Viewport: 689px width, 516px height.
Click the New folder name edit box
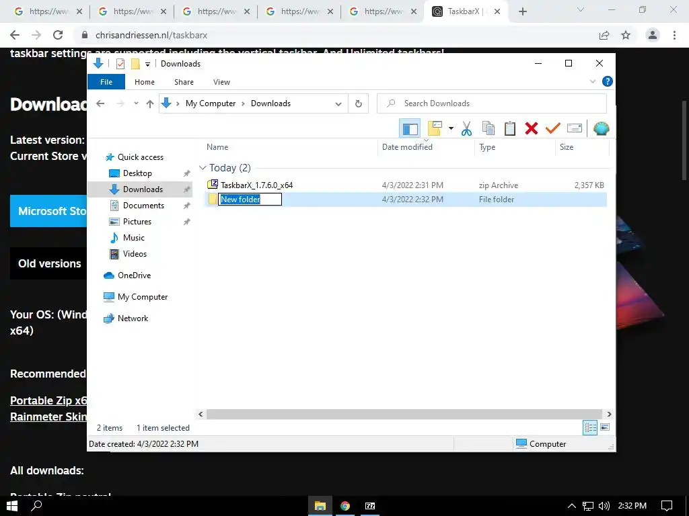[250, 199]
